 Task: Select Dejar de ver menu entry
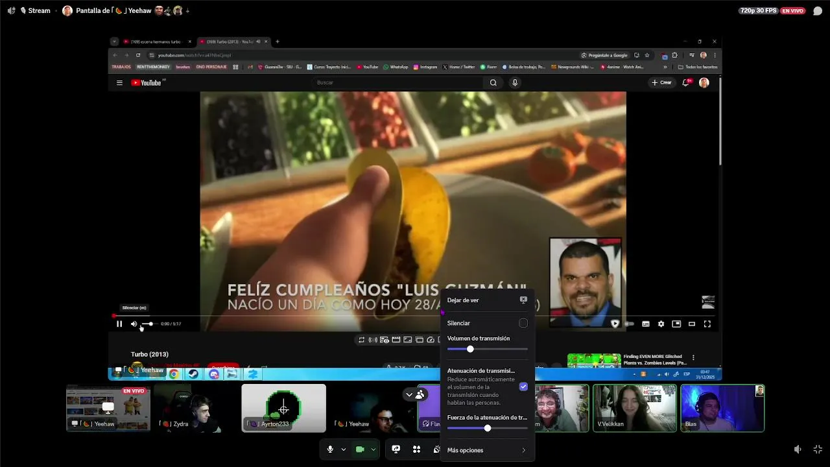click(x=487, y=300)
